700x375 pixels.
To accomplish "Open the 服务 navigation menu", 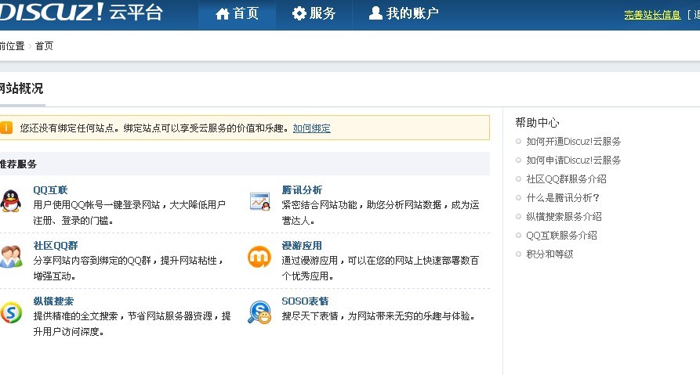I will point(314,15).
